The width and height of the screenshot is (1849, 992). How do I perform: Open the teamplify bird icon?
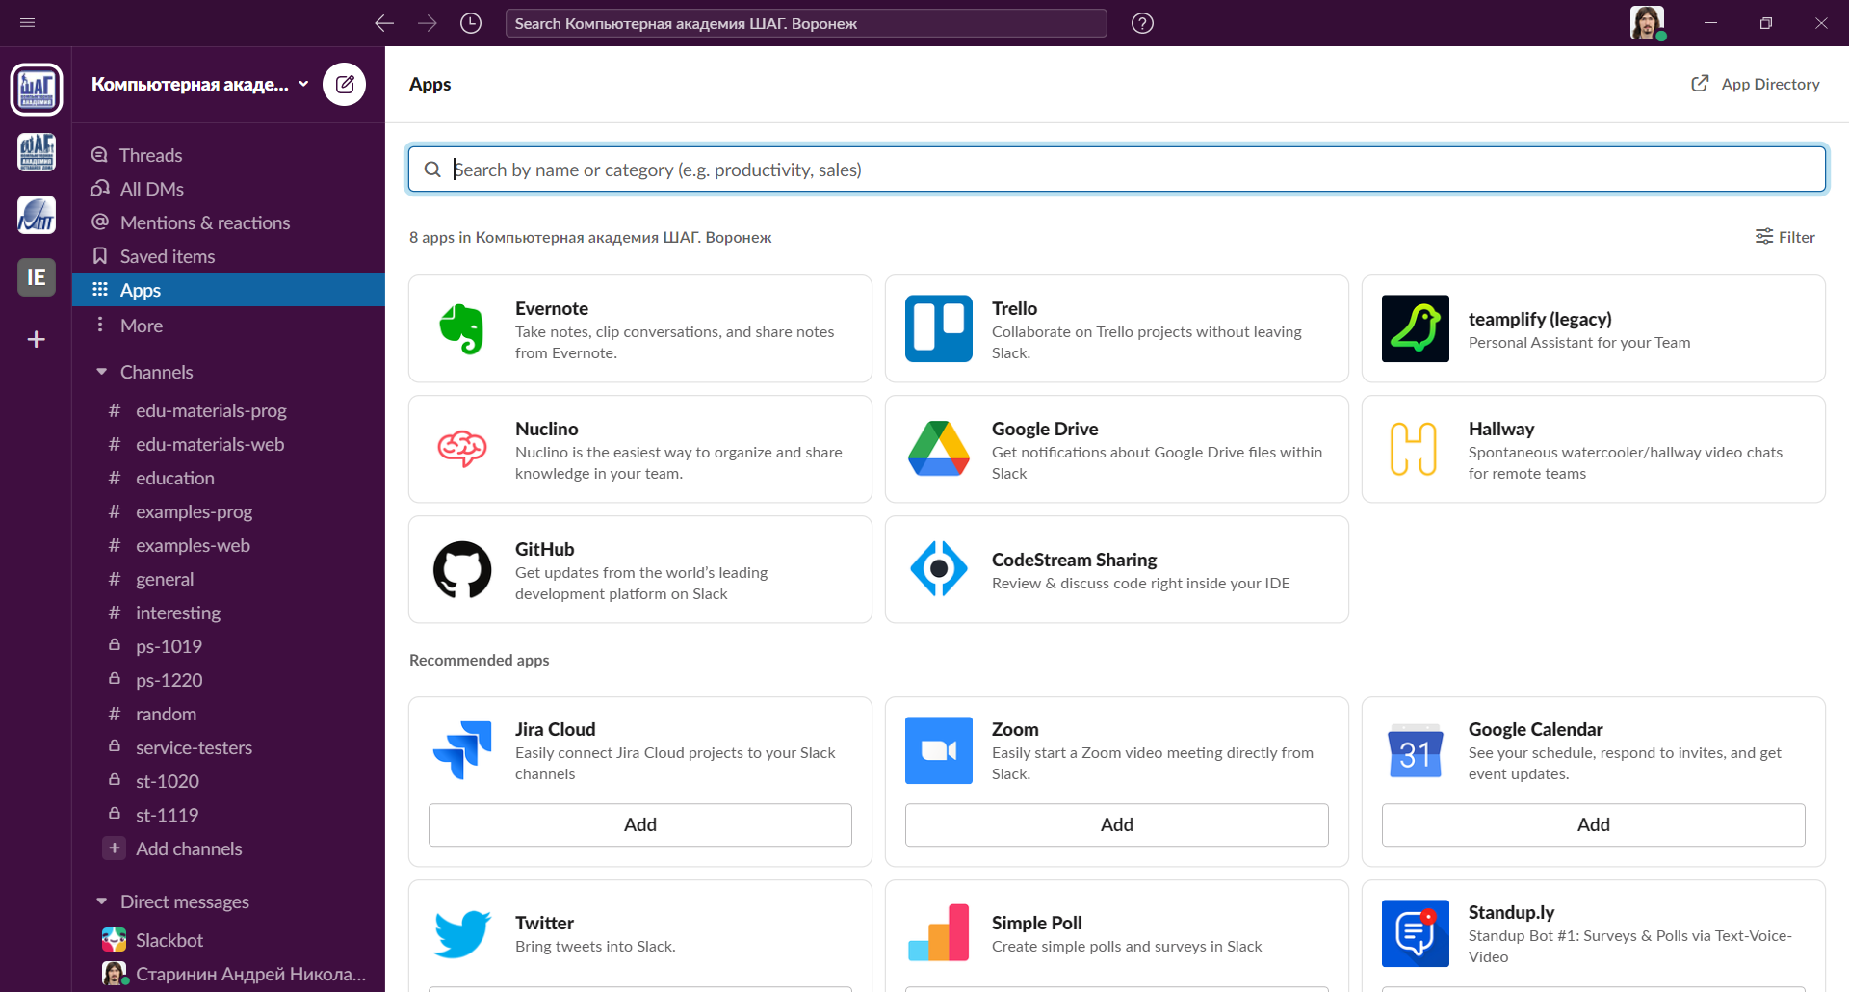point(1416,328)
